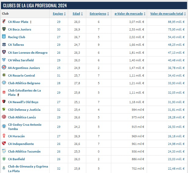Open the Racing Club link

point(17,37)
